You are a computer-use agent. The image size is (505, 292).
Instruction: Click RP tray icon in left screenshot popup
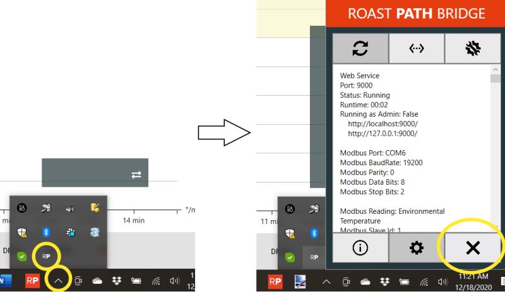coord(46,257)
